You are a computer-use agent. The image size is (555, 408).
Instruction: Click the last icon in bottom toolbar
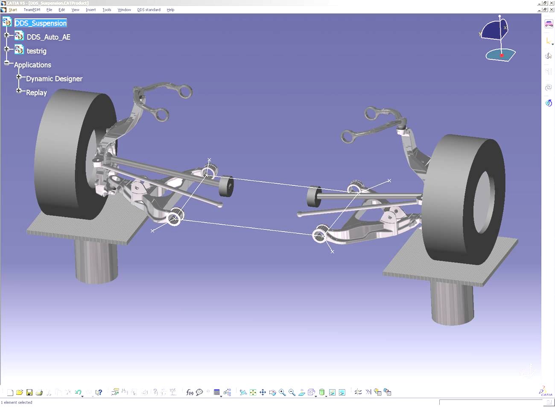(388, 392)
